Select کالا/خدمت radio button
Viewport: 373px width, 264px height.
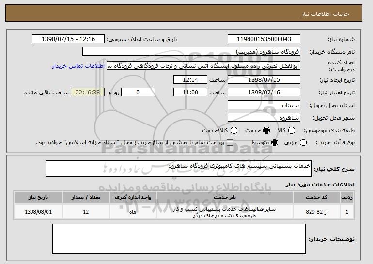click(x=234, y=130)
